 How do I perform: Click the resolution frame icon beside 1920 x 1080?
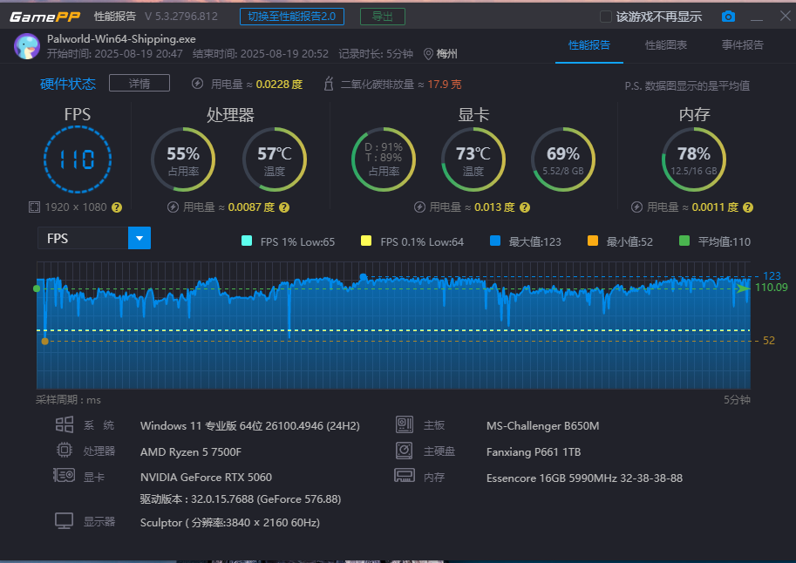point(34,207)
